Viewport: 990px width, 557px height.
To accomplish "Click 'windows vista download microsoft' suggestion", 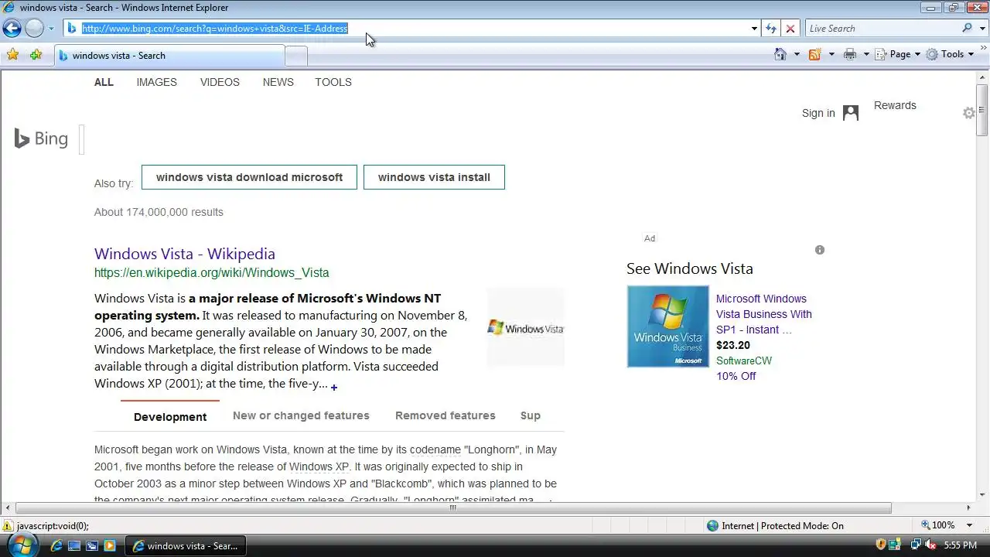I will point(249,177).
